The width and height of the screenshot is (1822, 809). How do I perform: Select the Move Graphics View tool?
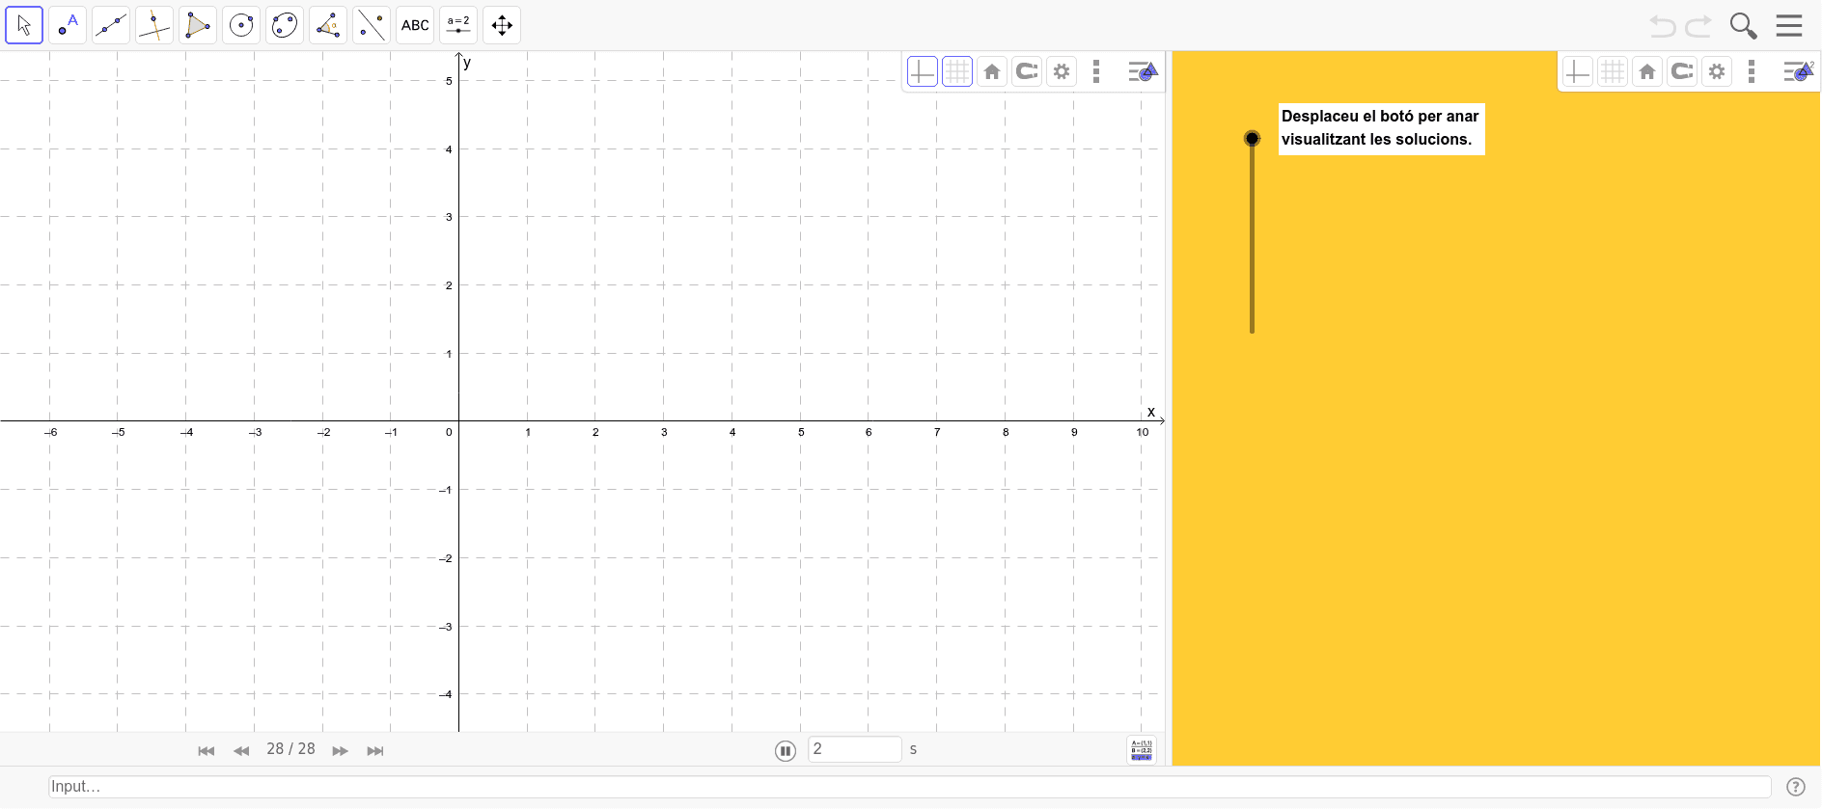coord(502,25)
